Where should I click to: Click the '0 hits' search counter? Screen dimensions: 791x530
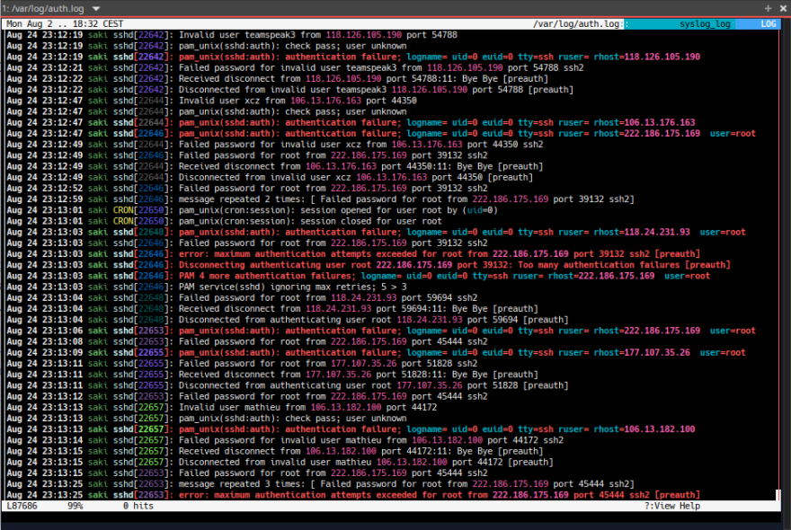pyautogui.click(x=138, y=506)
